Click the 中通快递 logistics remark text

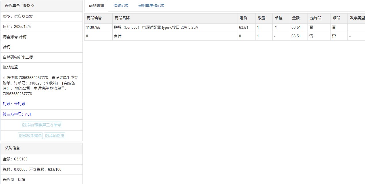tap(41, 86)
